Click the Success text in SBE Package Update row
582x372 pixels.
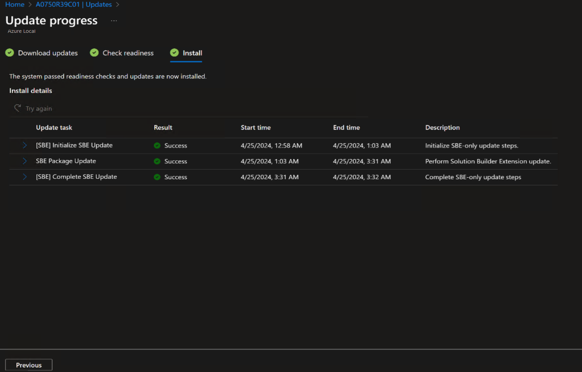176,161
